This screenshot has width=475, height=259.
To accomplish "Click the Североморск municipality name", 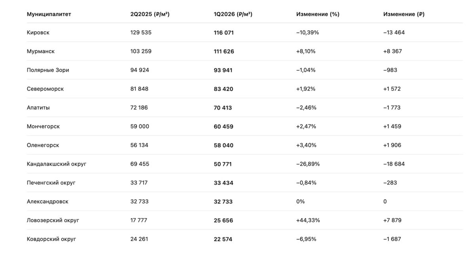I will tap(45, 89).
